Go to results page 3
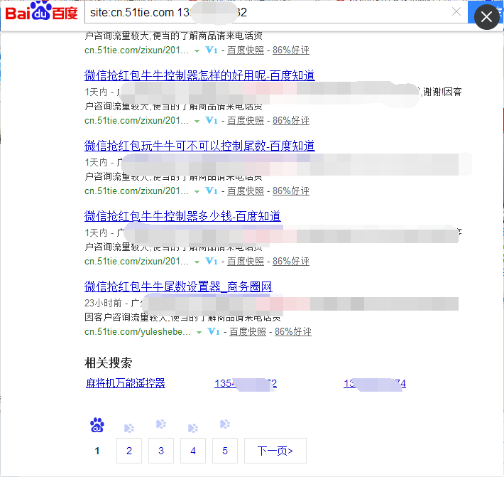The image size is (504, 477). pyautogui.click(x=161, y=451)
